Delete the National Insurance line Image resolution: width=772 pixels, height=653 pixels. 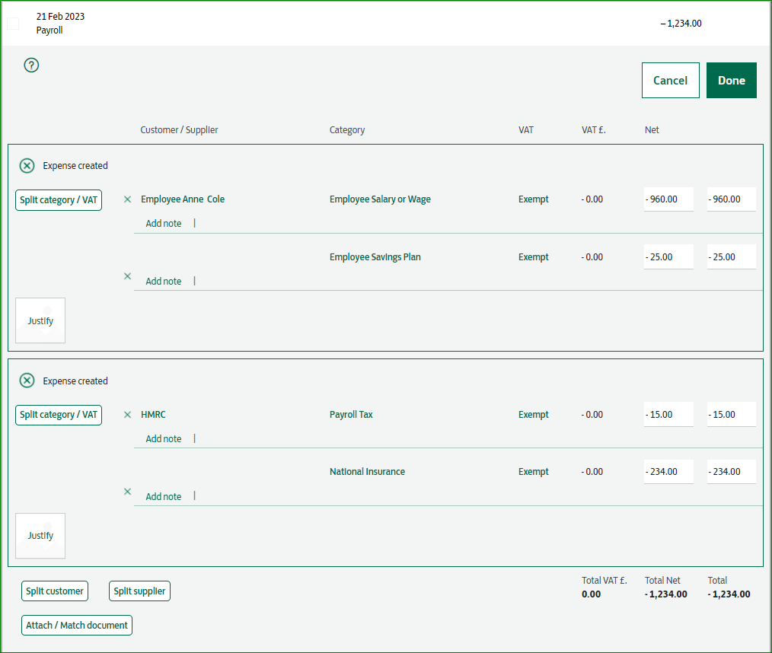(x=127, y=491)
